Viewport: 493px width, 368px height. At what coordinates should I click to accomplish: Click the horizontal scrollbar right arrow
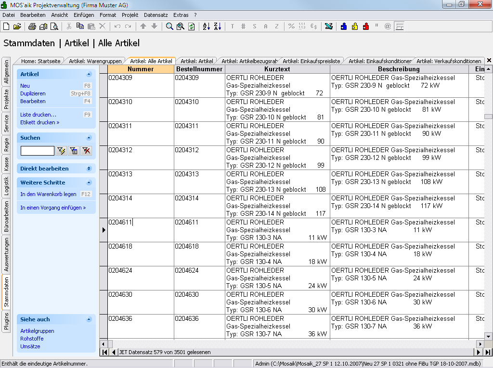[480, 344]
